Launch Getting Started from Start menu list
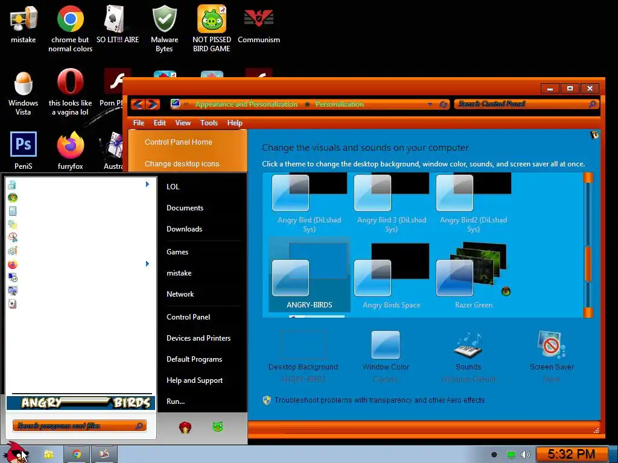The height and width of the screenshot is (463, 618). pyautogui.click(x=12, y=184)
